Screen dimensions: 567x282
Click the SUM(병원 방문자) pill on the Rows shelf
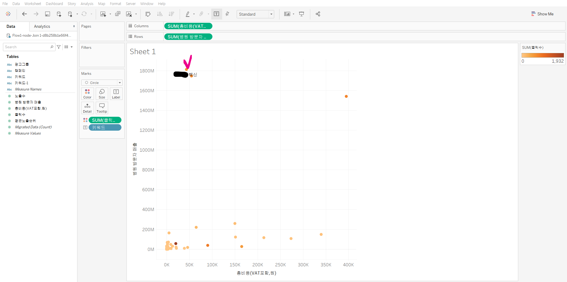coord(188,37)
